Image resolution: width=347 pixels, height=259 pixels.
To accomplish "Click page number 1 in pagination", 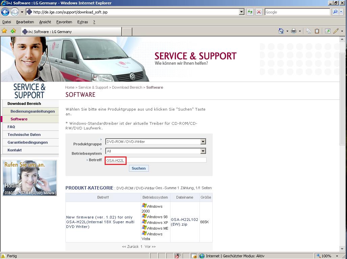I will (x=141, y=247).
